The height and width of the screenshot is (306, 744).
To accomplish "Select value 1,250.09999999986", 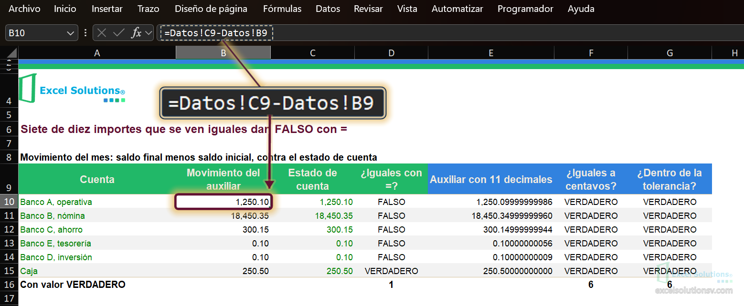I will click(x=491, y=202).
